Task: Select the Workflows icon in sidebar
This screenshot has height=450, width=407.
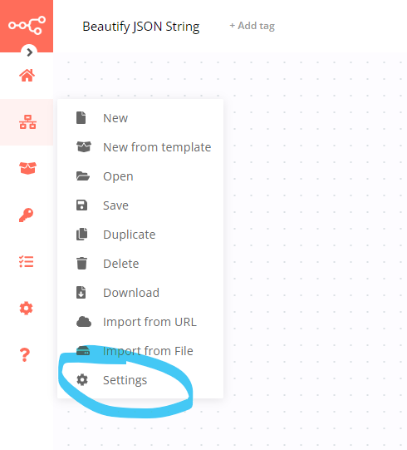Action: pyautogui.click(x=27, y=122)
